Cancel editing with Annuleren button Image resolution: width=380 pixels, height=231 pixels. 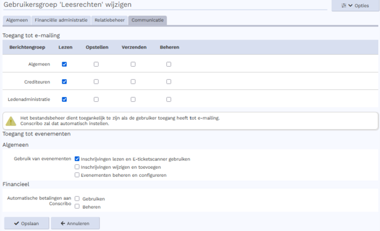[x=75, y=223]
